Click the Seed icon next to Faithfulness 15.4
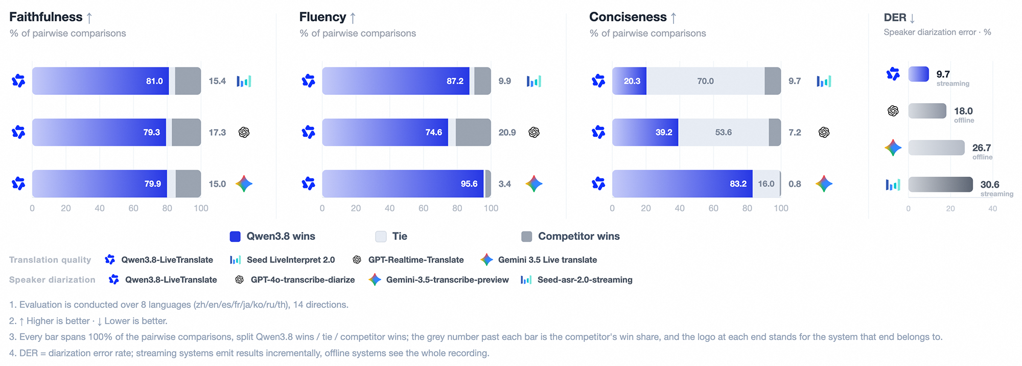Screen dimensions: 1022x366 point(244,81)
